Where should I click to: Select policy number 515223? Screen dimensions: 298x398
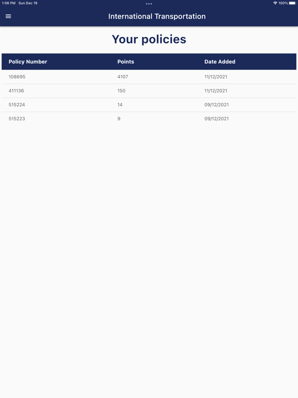[17, 119]
